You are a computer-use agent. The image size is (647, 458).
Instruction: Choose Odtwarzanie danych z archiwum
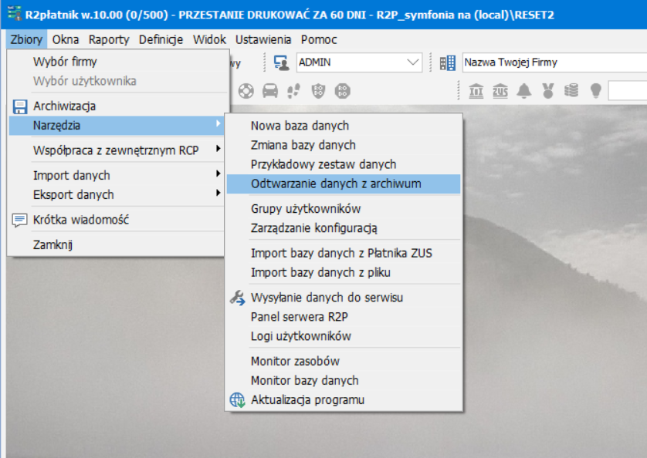pyautogui.click(x=344, y=184)
